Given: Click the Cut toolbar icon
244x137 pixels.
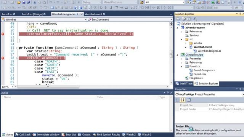Looking at the screenshot, I should tap(35, 2).
